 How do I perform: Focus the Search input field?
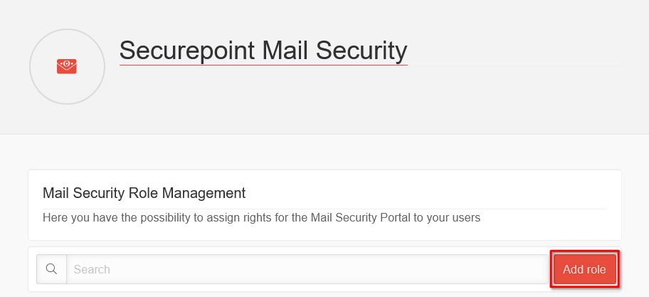(306, 269)
